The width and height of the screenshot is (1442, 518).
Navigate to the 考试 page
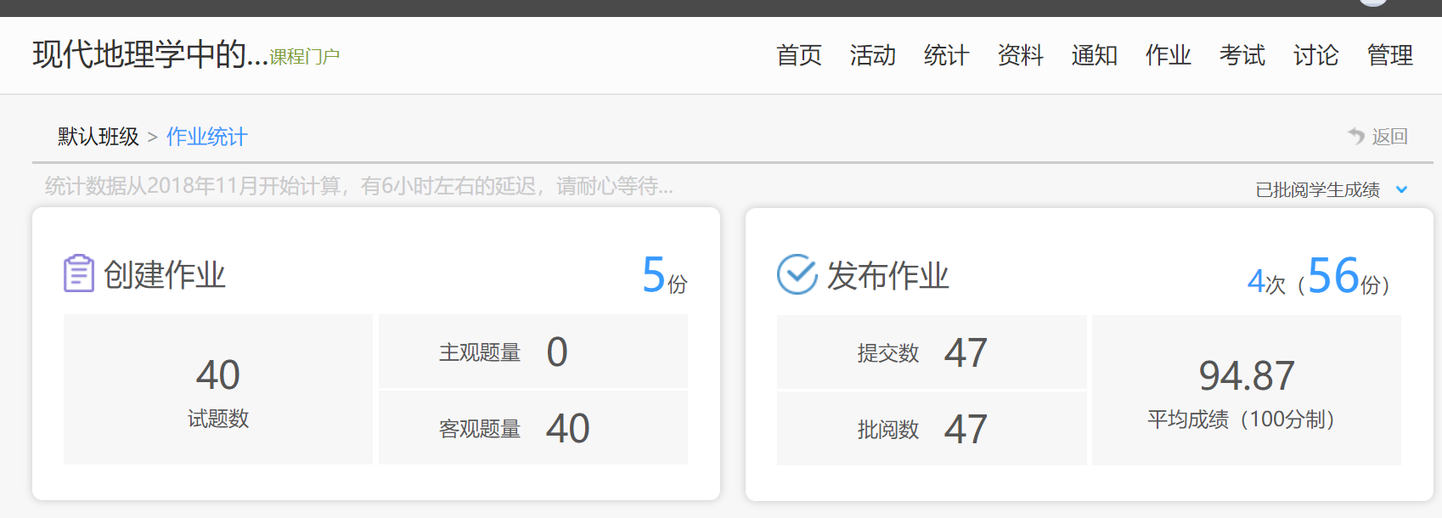coord(1242,55)
